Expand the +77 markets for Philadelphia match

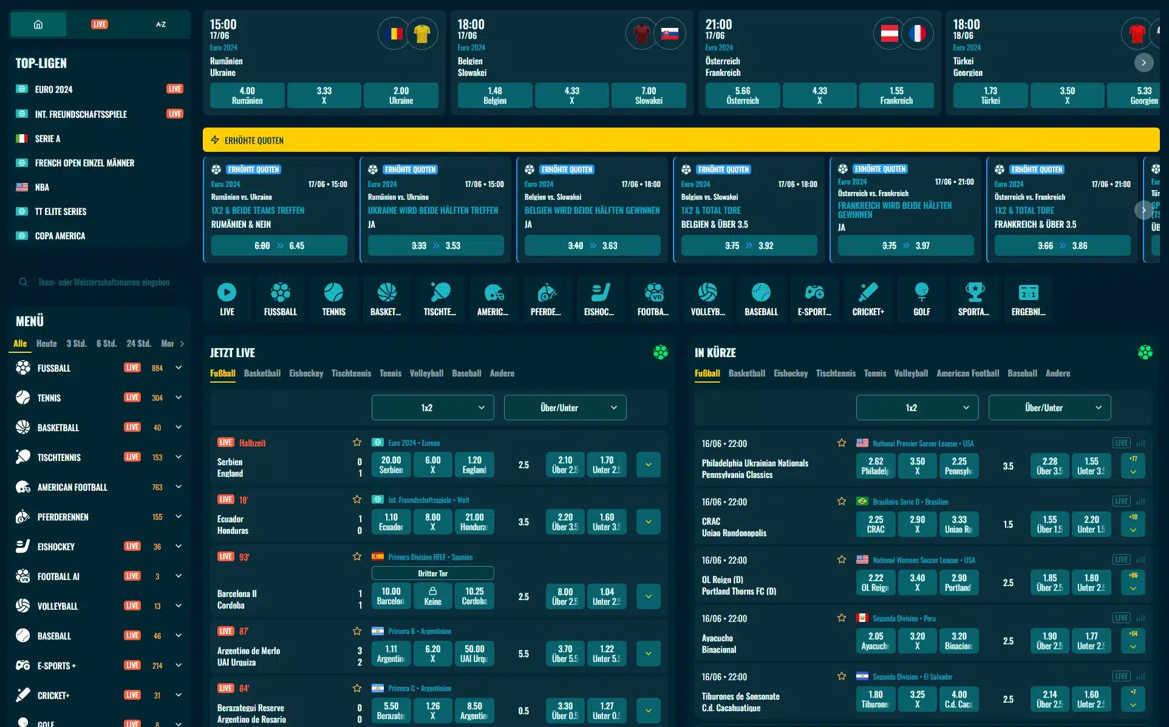(1133, 466)
